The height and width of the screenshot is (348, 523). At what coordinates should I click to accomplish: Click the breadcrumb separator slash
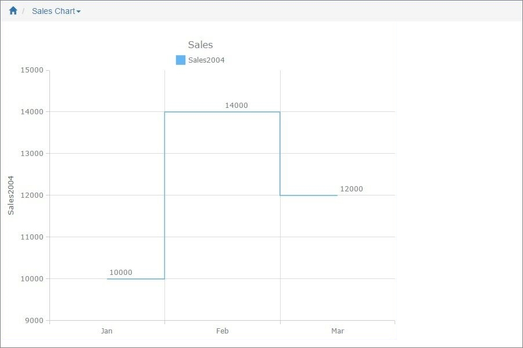tap(25, 10)
